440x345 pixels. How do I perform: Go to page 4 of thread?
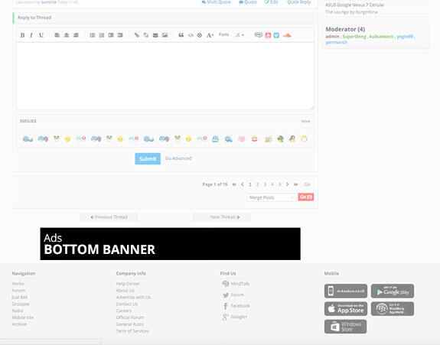[272, 184]
